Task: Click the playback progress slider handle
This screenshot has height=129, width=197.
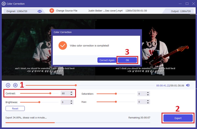Action: (76, 85)
